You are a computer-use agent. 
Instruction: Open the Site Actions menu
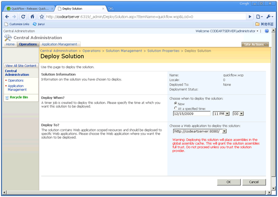[x=255, y=44]
